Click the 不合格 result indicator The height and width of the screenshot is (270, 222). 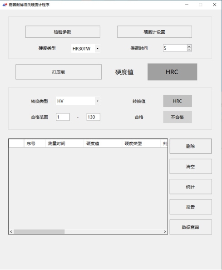click(x=178, y=117)
